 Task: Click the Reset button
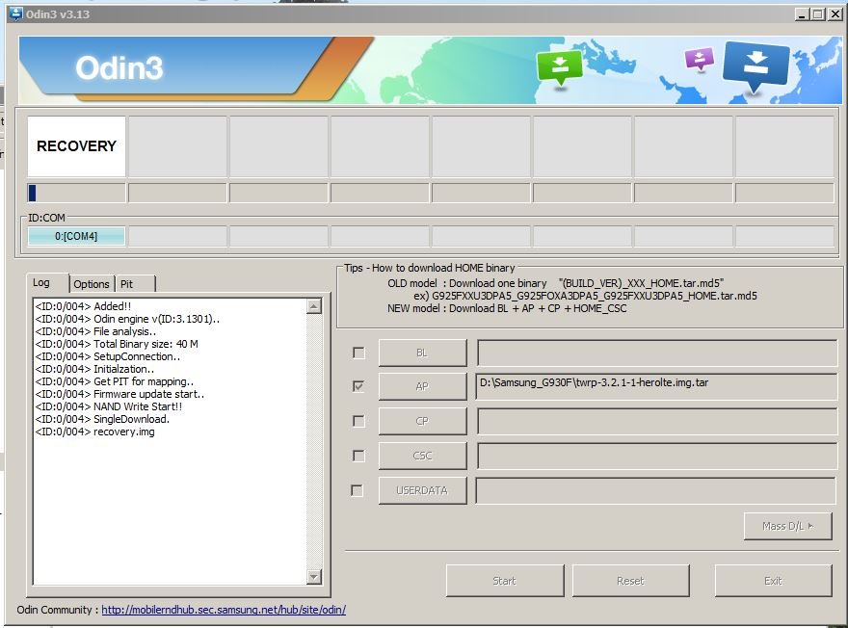(x=630, y=581)
